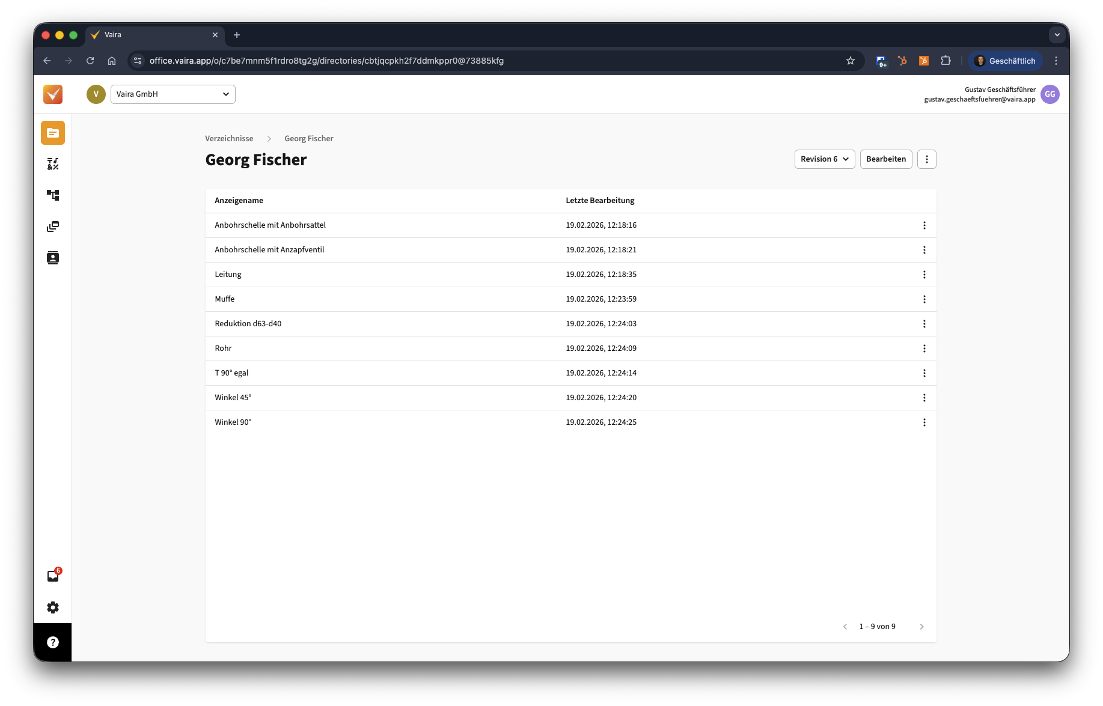Open the Vaira GmbH organization dropdown

[173, 94]
